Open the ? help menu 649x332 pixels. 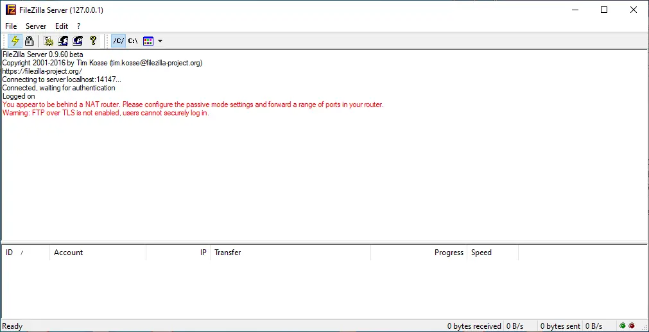79,26
